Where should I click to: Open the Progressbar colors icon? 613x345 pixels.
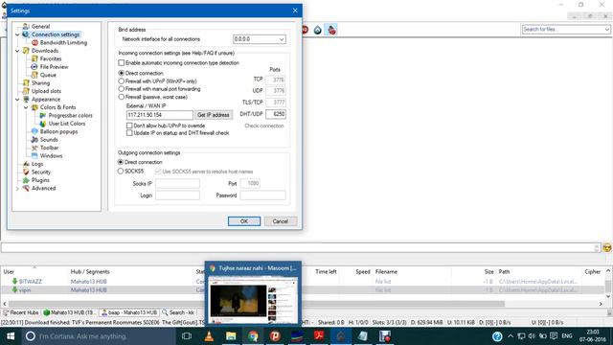42,115
